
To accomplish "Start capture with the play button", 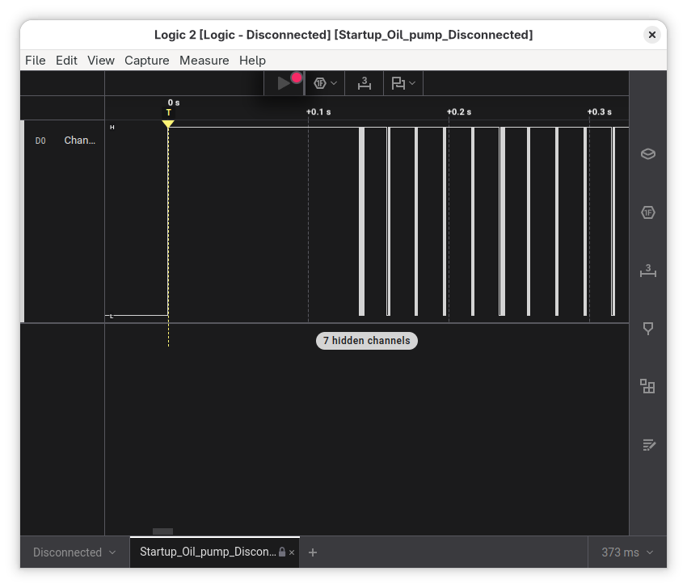I will (284, 83).
